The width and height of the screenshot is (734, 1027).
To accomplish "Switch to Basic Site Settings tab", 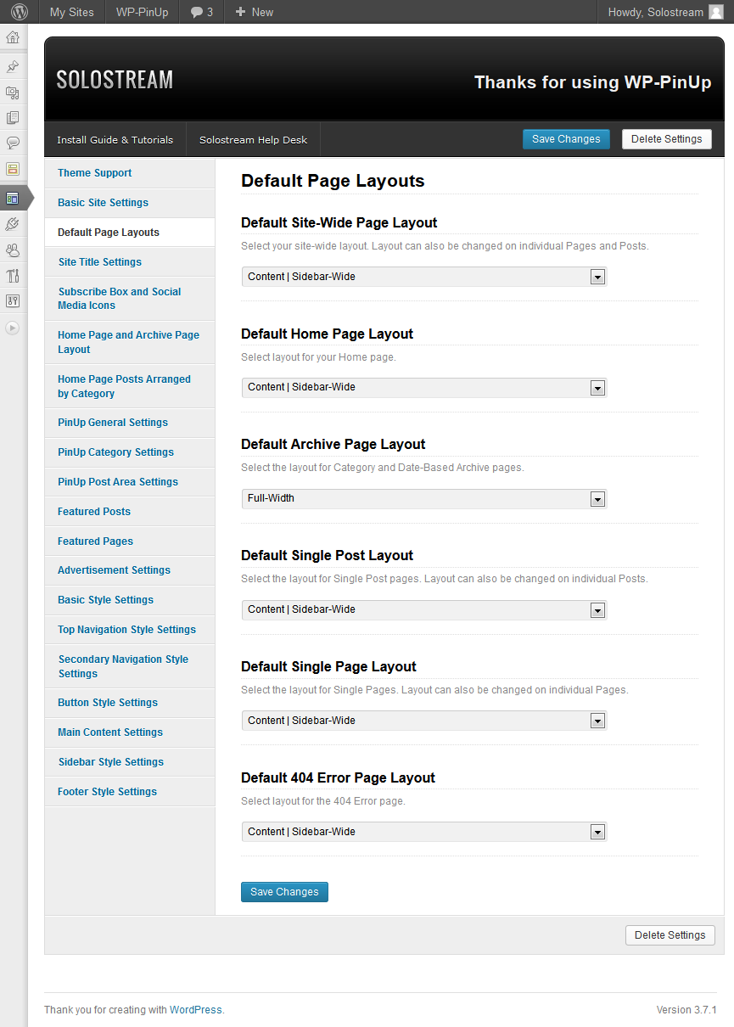I will point(130,203).
